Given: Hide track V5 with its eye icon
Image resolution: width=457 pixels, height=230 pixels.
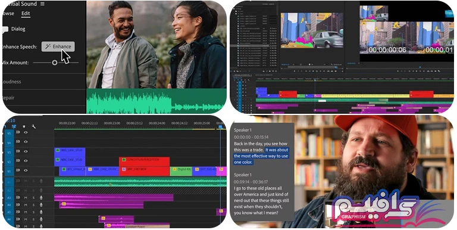Looking at the screenshot, I should 26,132.
